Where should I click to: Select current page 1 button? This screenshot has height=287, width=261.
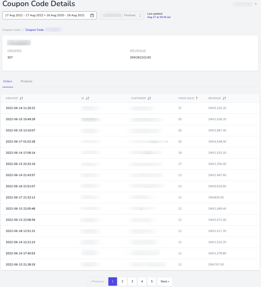point(113,281)
